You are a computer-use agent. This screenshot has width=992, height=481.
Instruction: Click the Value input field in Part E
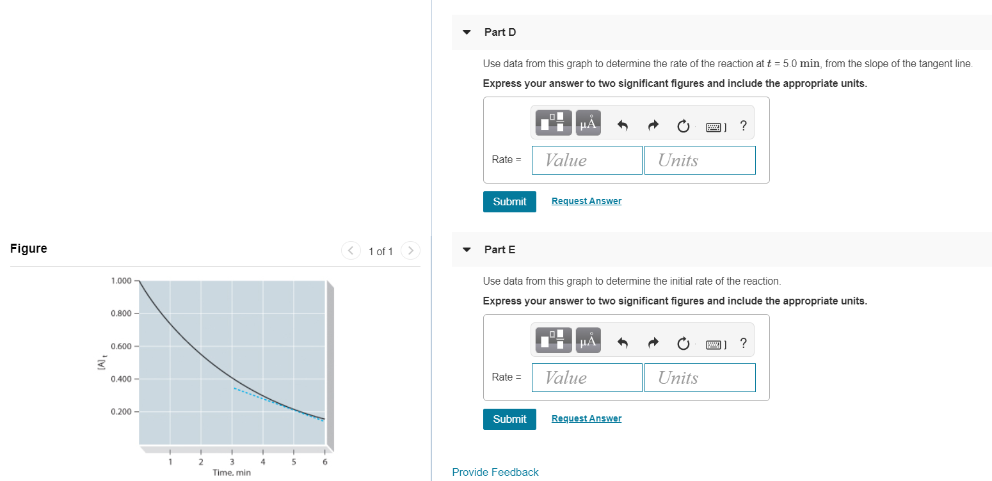tap(586, 377)
